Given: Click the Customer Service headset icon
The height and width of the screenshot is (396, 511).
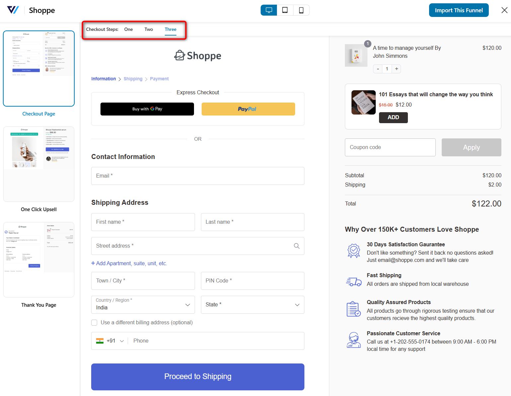Looking at the screenshot, I should coord(354,340).
